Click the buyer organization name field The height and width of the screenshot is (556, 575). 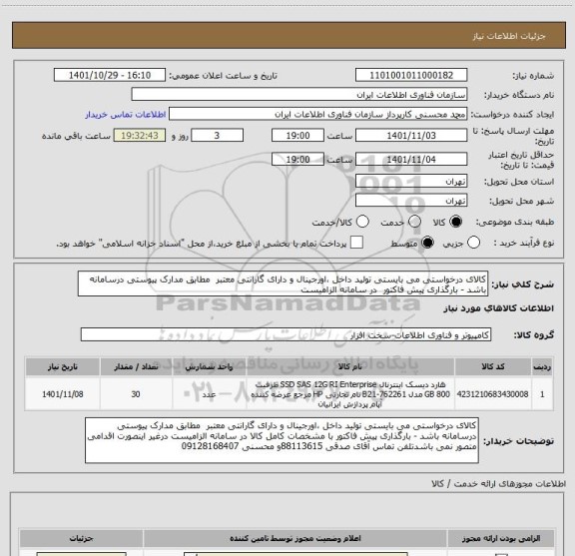coord(299,95)
